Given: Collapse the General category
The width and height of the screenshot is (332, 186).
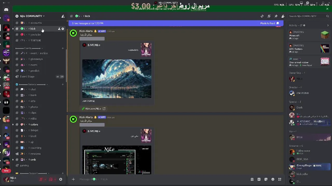Looking at the screenshot, I should pyautogui.click(x=32, y=84).
